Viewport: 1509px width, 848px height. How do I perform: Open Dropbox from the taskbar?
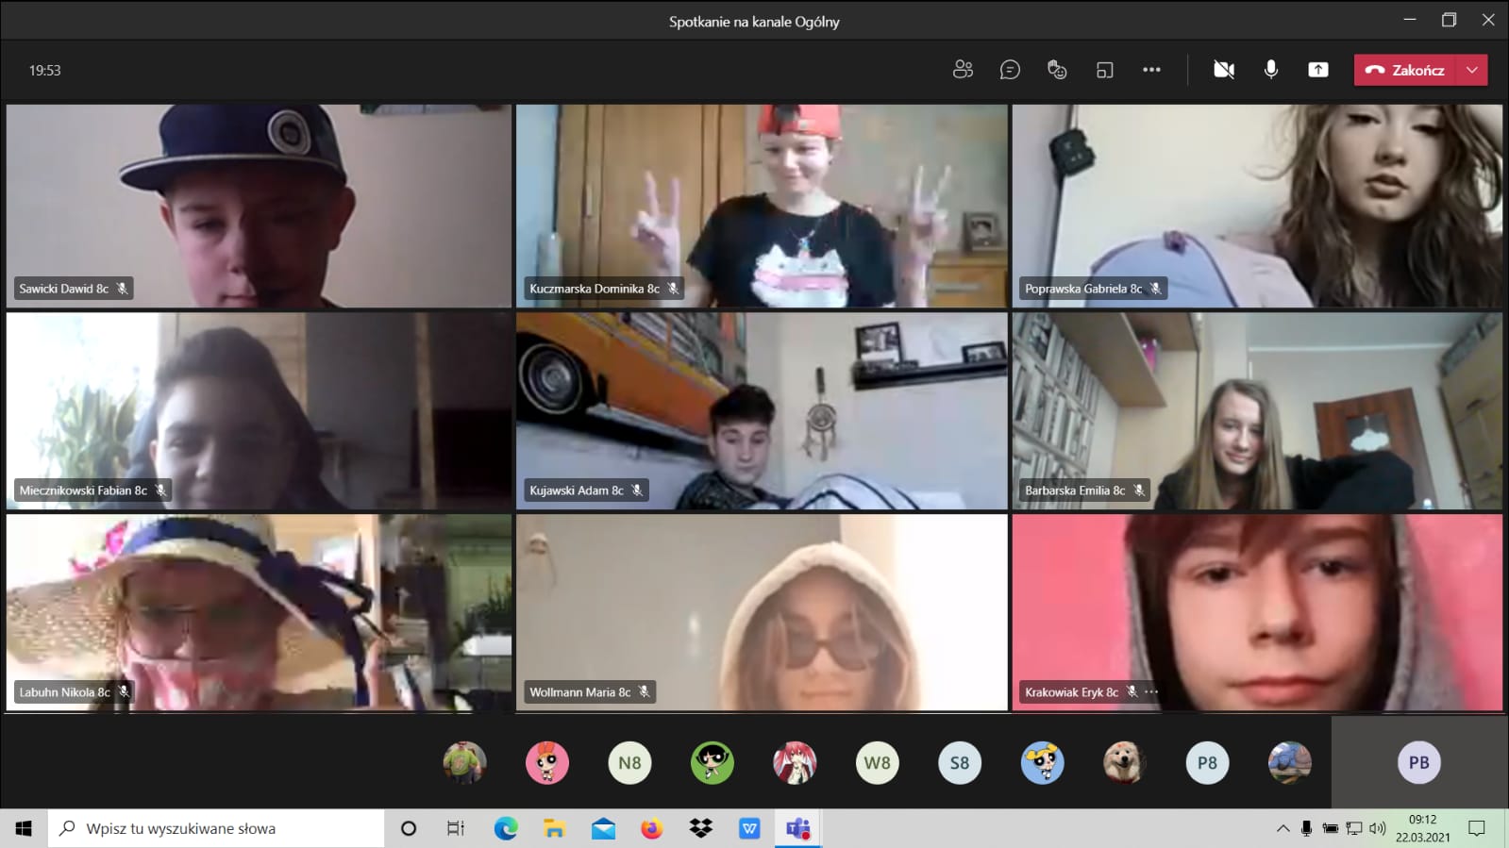coord(700,828)
